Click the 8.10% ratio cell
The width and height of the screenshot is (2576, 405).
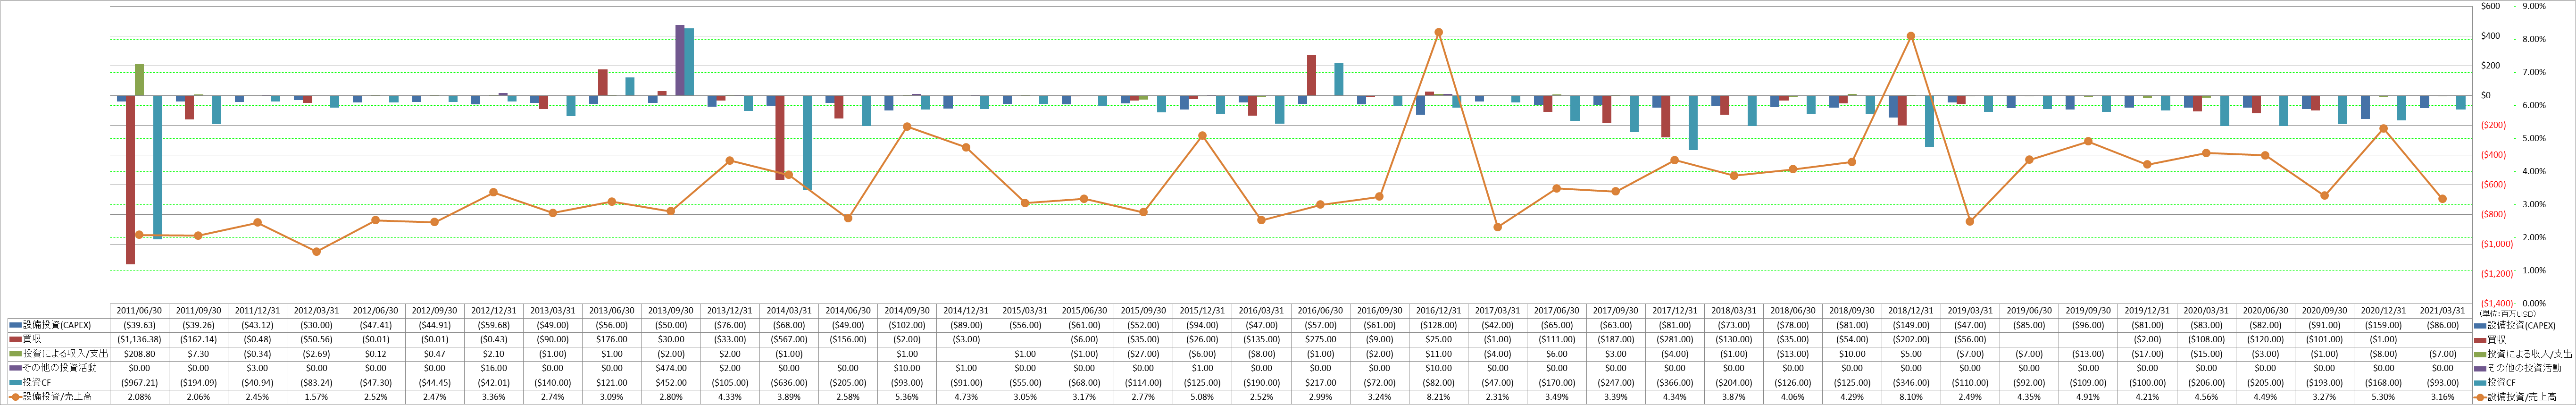(x=1911, y=397)
